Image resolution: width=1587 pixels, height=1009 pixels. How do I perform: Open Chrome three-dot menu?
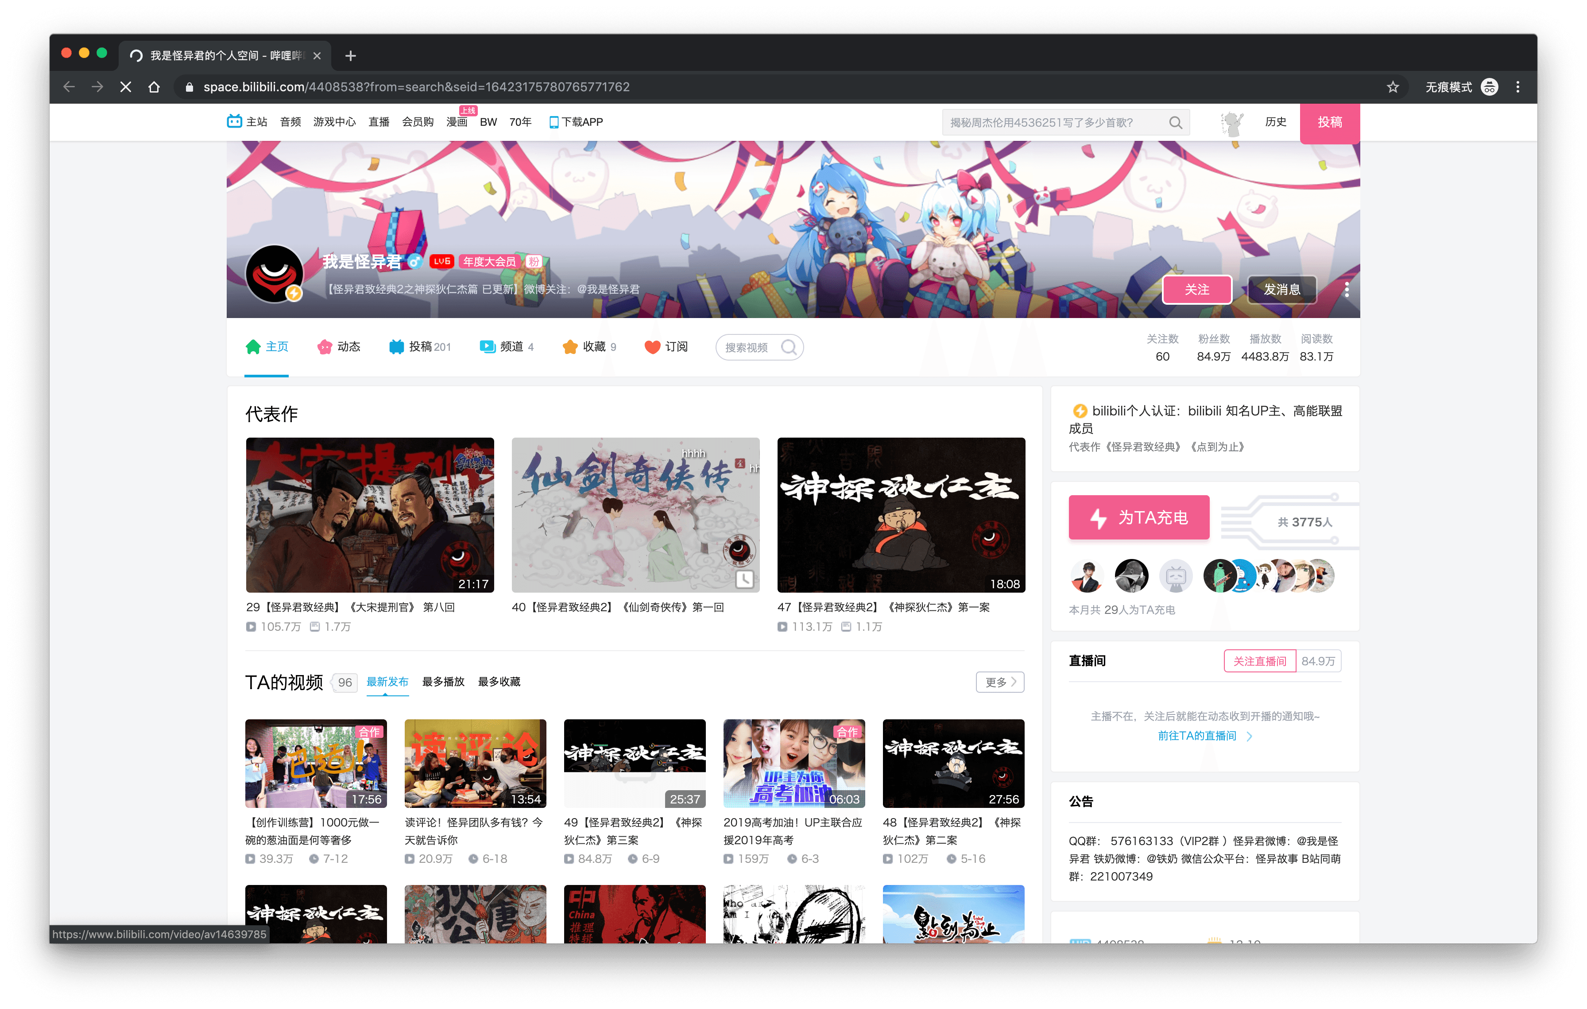[x=1518, y=87]
